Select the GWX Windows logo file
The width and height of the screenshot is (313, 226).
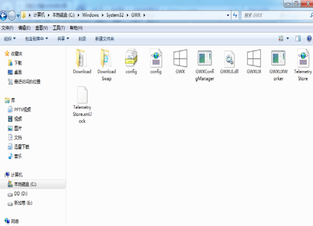coord(180,58)
